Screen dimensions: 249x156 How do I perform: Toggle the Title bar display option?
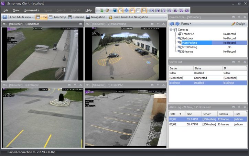[x=41, y=17]
